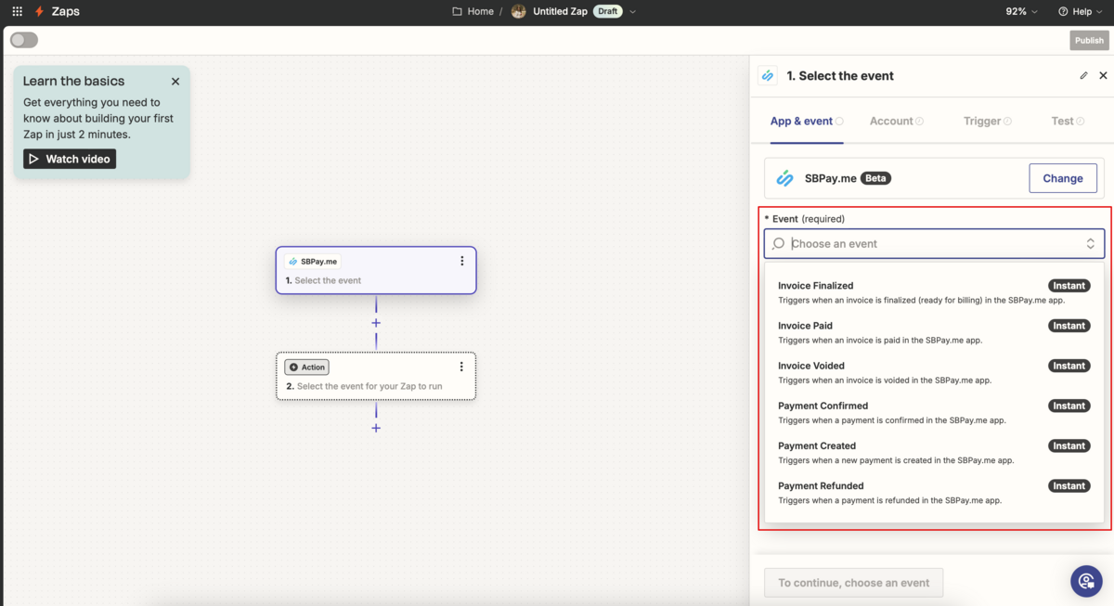Open the floating support chat icon

point(1086,581)
